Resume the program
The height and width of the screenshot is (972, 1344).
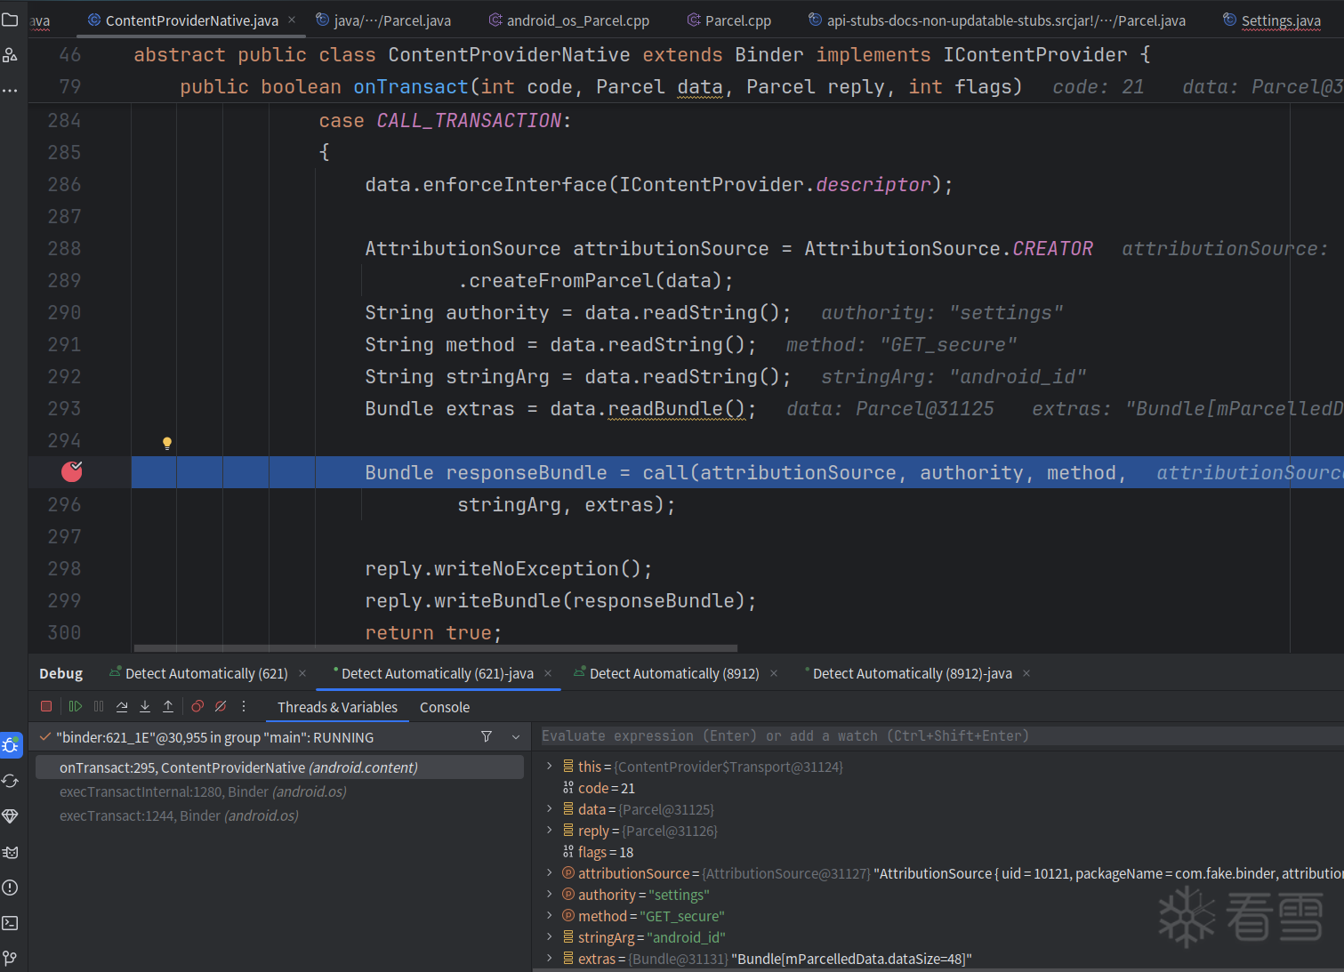point(76,706)
